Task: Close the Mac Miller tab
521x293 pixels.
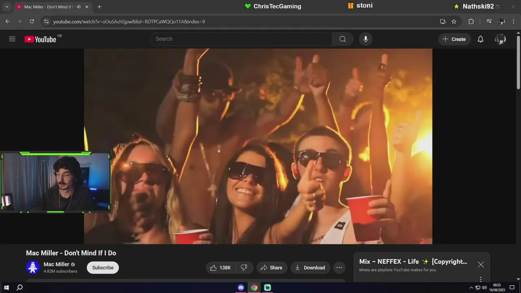Action: pyautogui.click(x=88, y=7)
